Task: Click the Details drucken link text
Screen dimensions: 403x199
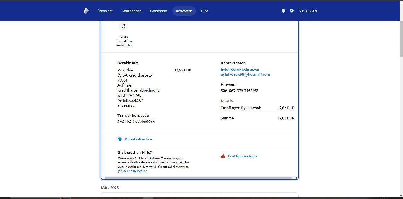Action: [x=138, y=139]
